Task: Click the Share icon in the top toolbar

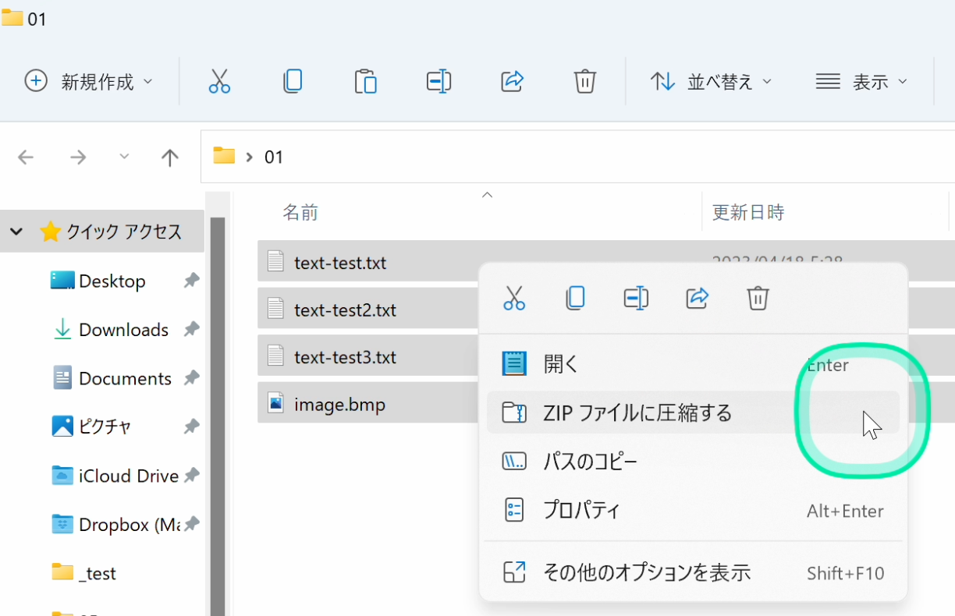Action: coord(512,81)
